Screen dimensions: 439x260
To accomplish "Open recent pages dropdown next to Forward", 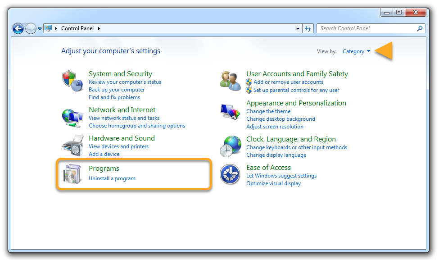I will pyautogui.click(x=40, y=29).
